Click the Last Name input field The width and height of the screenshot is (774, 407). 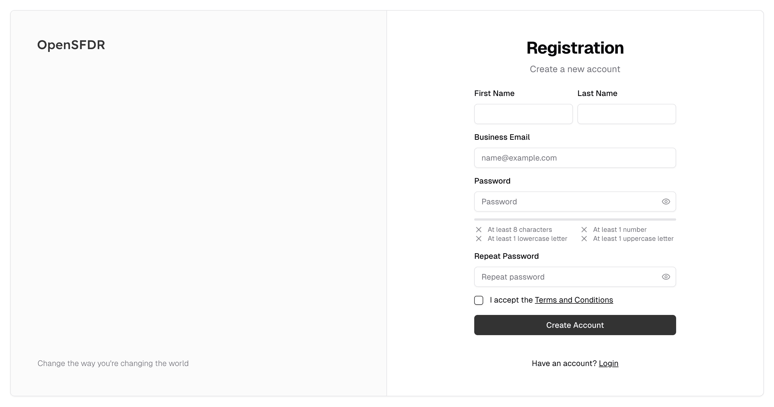[626, 114]
